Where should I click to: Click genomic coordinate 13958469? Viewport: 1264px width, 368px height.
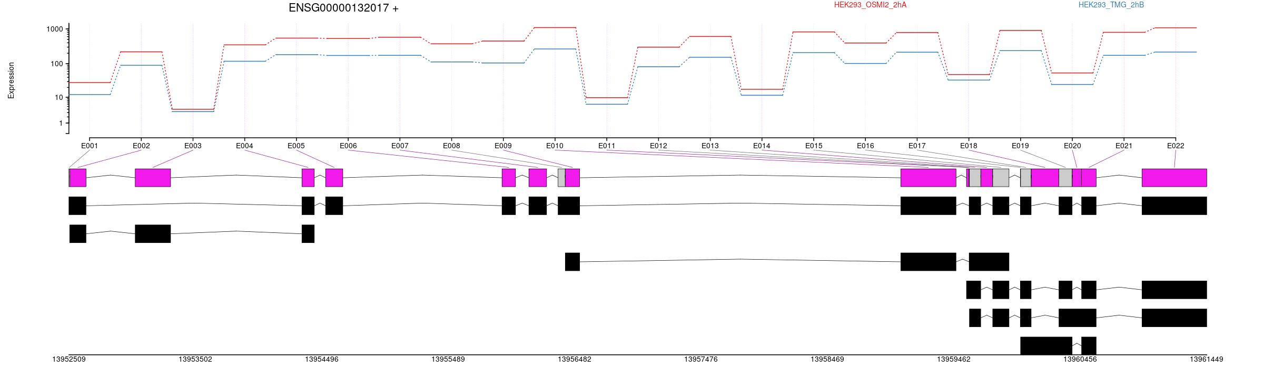click(x=827, y=360)
